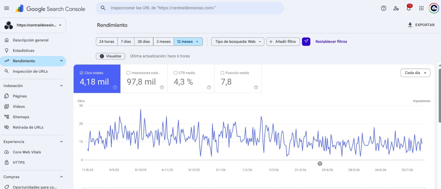The width and height of the screenshot is (441, 189).
Task: Click the Google Search Console logo
Action: pos(50,9)
